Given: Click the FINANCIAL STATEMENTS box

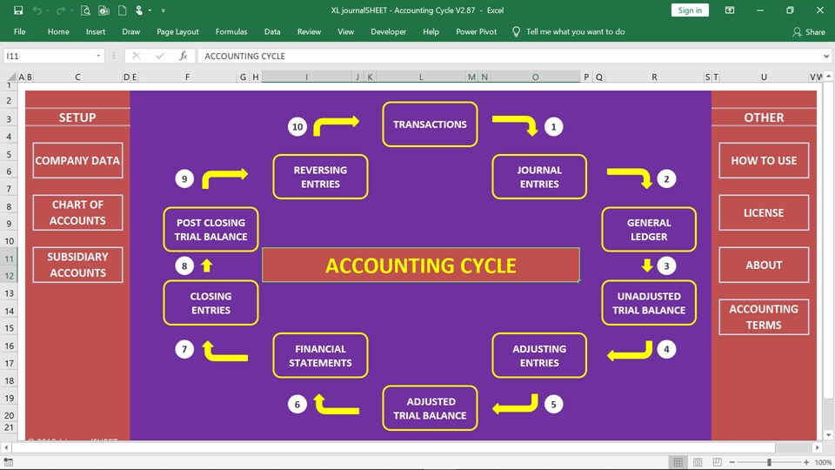Looking at the screenshot, I should [x=320, y=355].
